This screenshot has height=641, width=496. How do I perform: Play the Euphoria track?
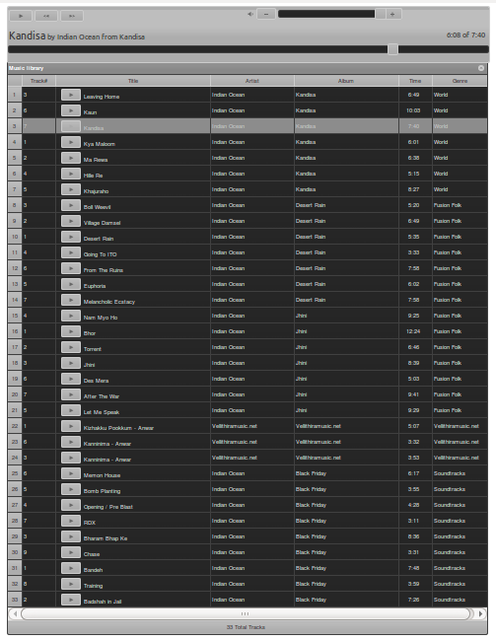pyautogui.click(x=71, y=285)
